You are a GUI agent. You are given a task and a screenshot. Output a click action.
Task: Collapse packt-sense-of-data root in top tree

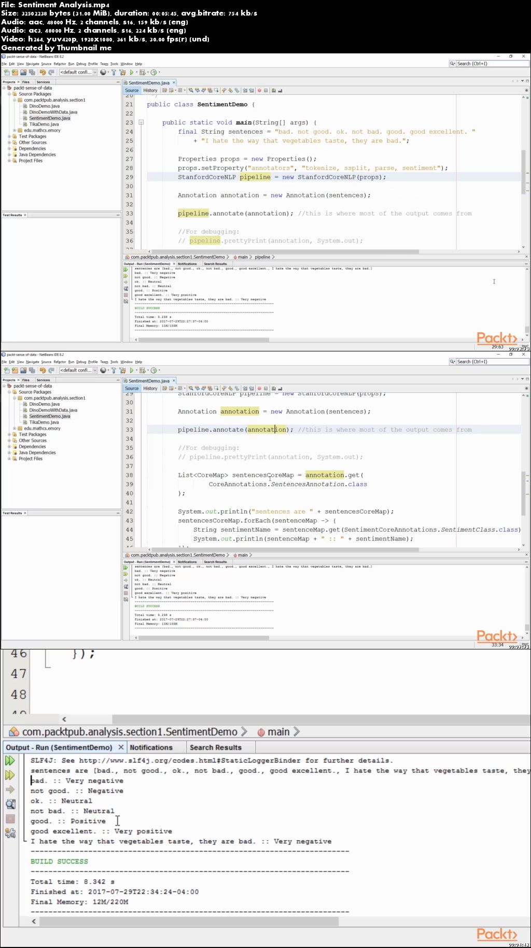click(4, 88)
